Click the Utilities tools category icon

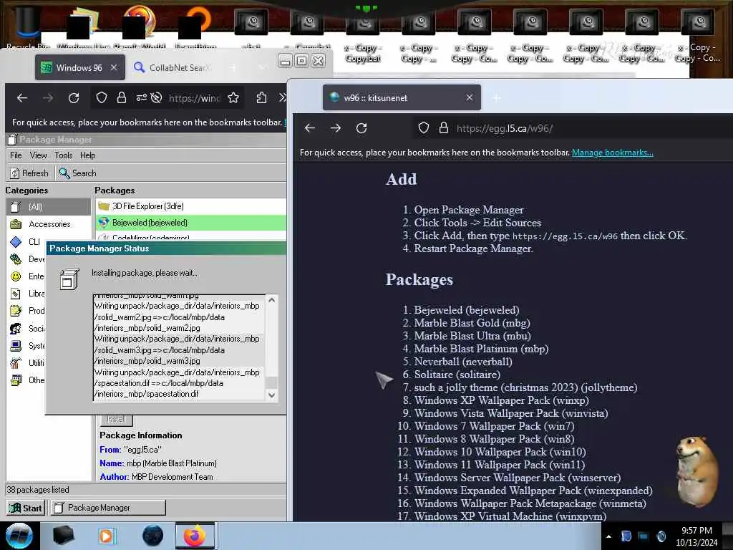[16, 363]
